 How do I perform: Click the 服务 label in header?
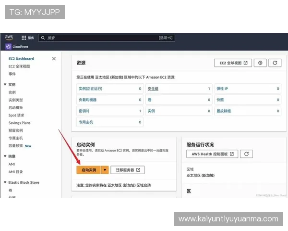(31, 38)
